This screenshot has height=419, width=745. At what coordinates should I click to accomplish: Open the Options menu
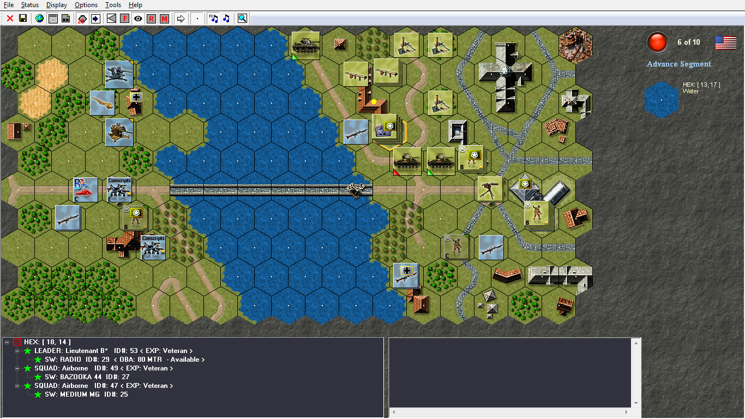pos(86,5)
